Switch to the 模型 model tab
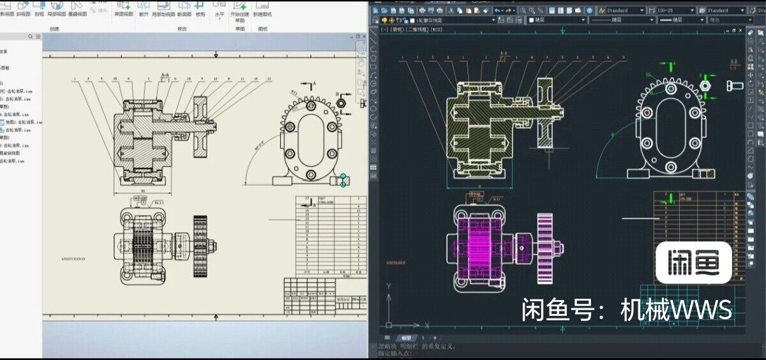The height and width of the screenshot is (360, 766). 407,338
